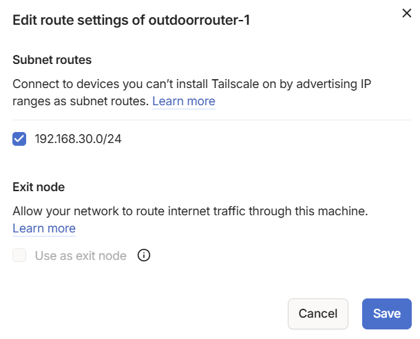Close the edit route settings dialog
The height and width of the screenshot is (339, 420).
pyautogui.click(x=406, y=13)
